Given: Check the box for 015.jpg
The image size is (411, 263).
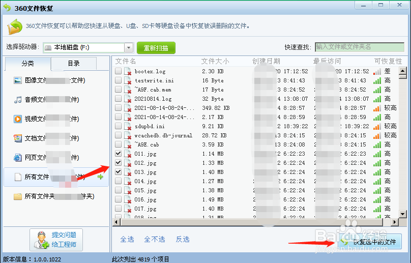Looking at the screenshot, I should 118,190.
